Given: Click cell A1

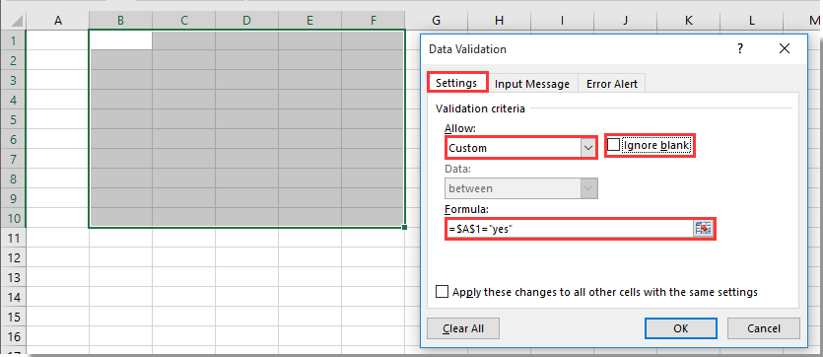Looking at the screenshot, I should 58,40.
